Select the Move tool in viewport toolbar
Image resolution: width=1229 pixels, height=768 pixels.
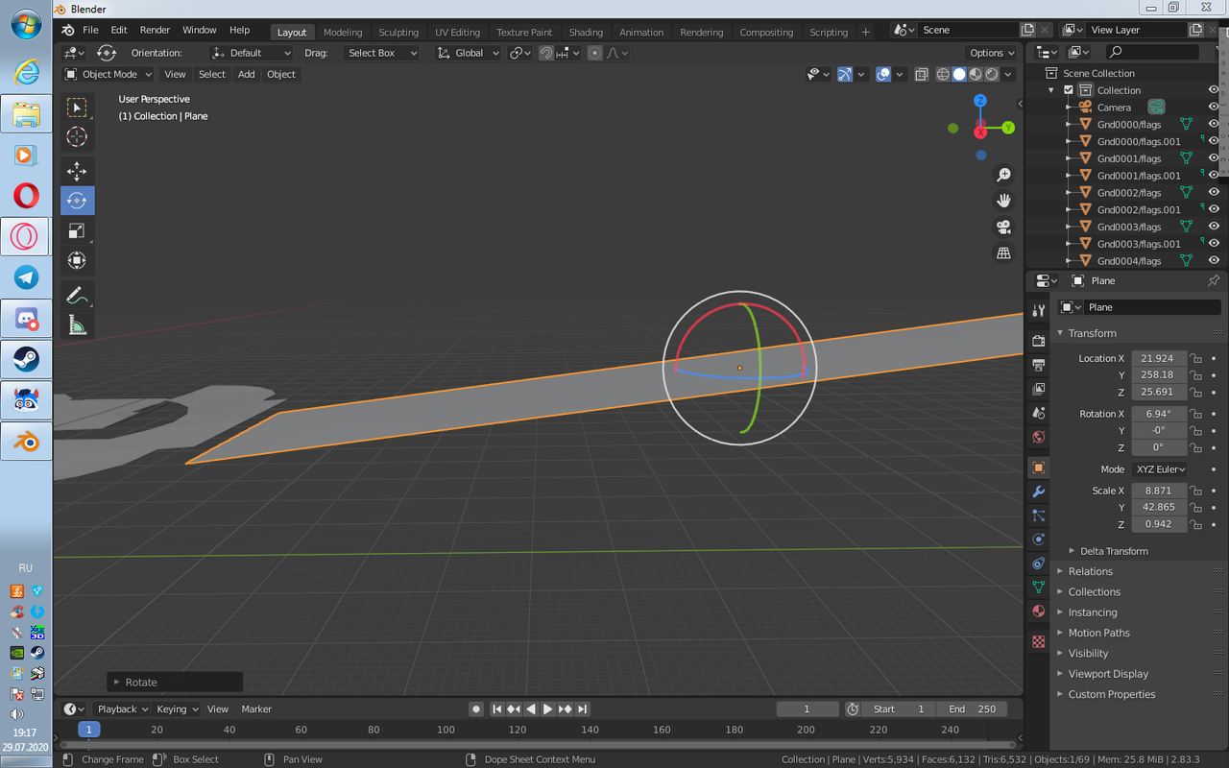(x=77, y=172)
